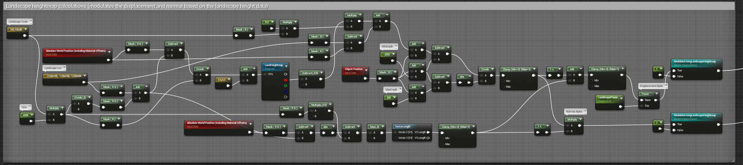Image resolution: width=743 pixels, height=165 pixels.
Task: Select the VectorLength node title
Action: (x=403, y=126)
